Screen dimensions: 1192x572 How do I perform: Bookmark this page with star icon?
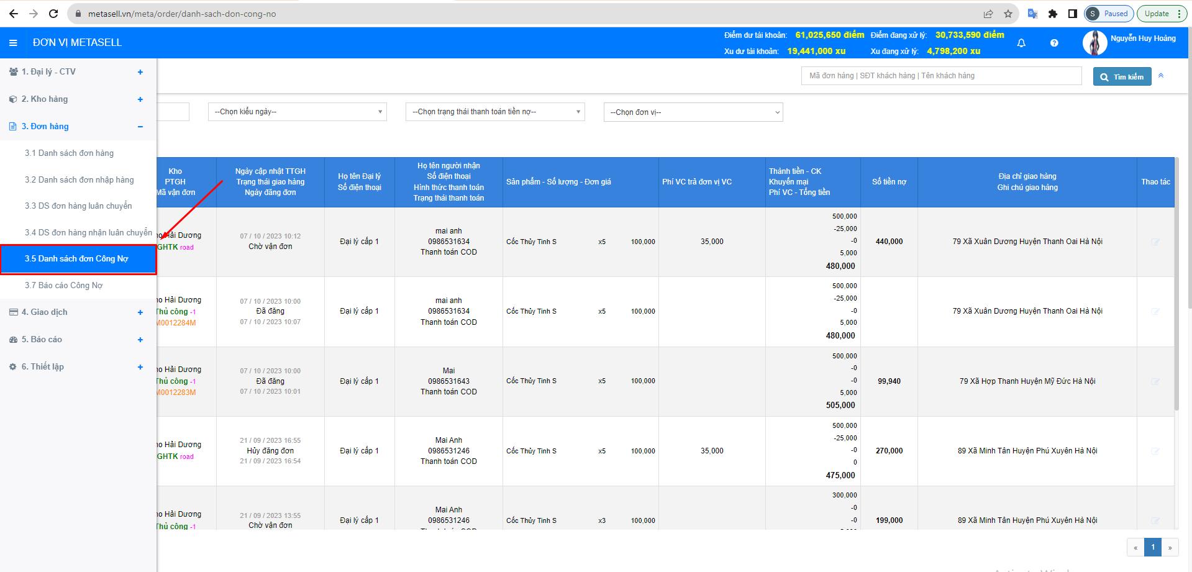[1008, 14]
